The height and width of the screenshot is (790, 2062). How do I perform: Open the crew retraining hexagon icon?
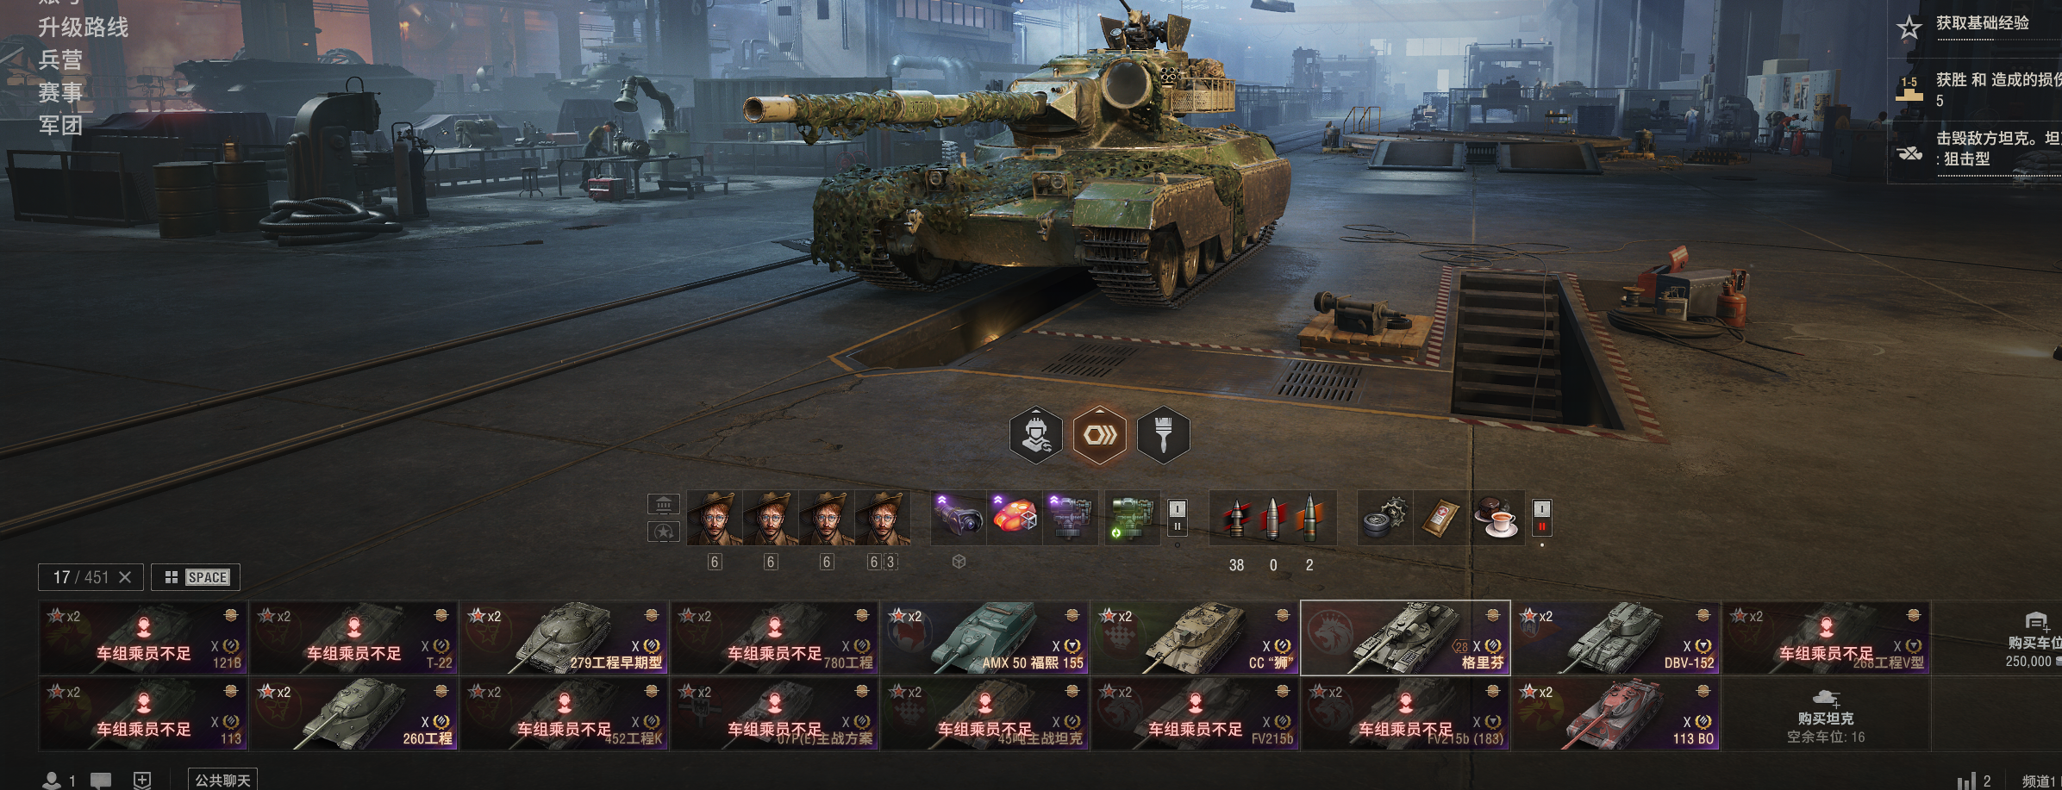pos(1035,435)
